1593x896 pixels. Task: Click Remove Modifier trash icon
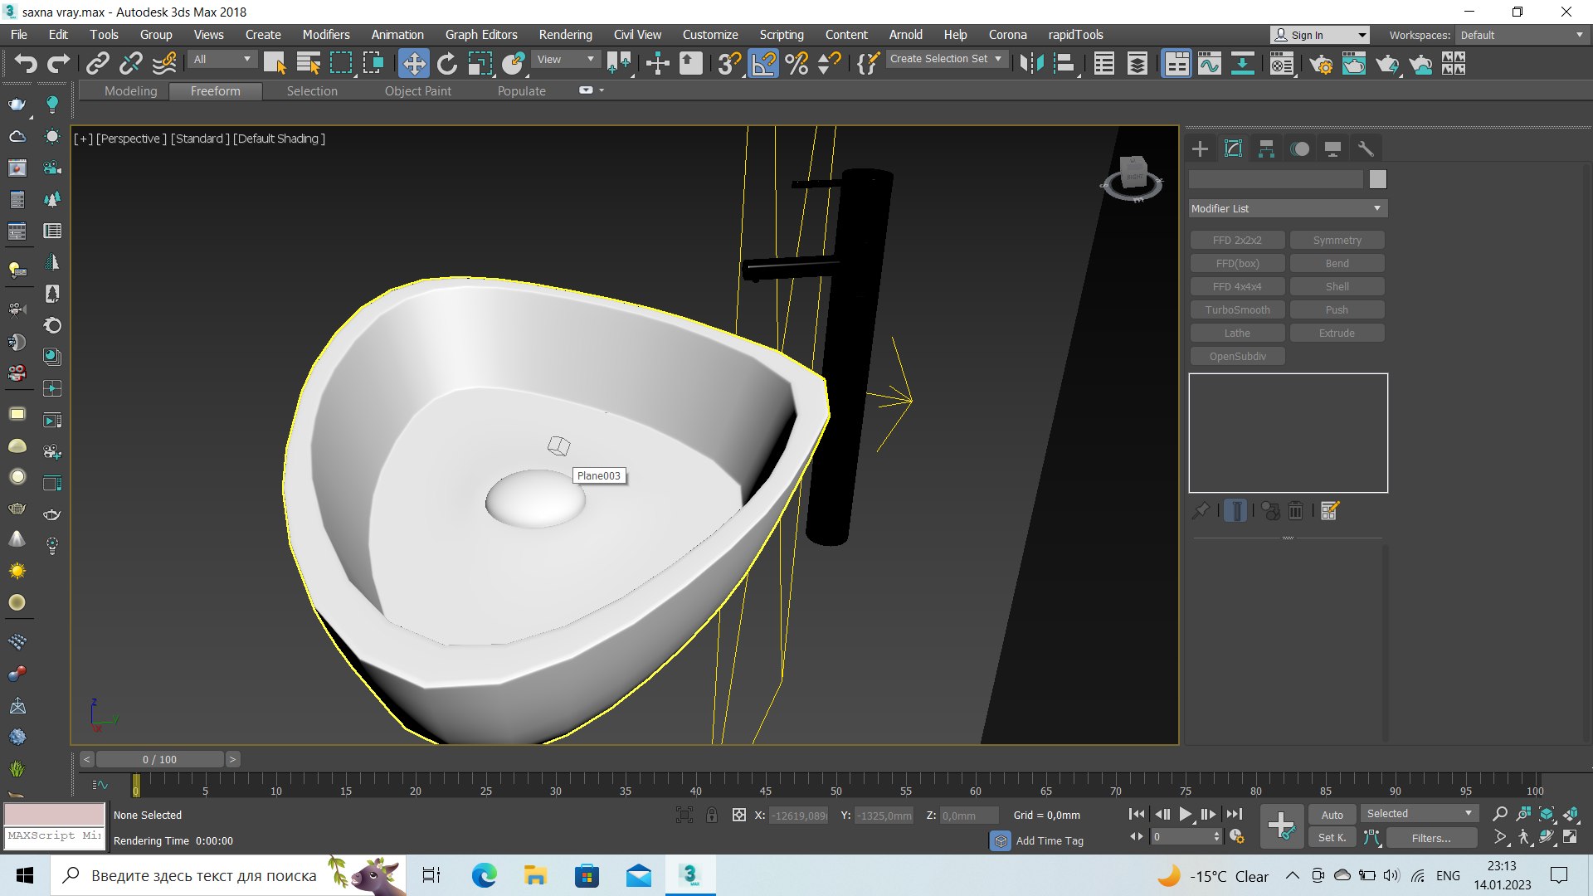click(x=1295, y=511)
